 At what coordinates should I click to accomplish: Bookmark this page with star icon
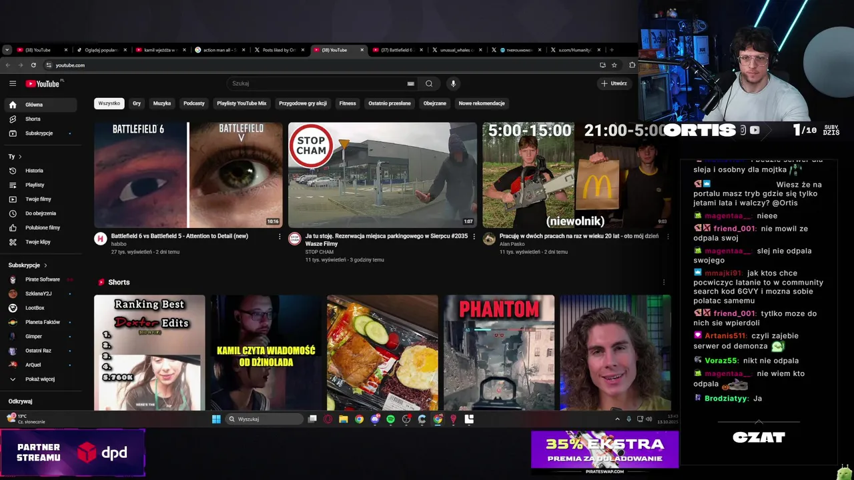tap(614, 65)
